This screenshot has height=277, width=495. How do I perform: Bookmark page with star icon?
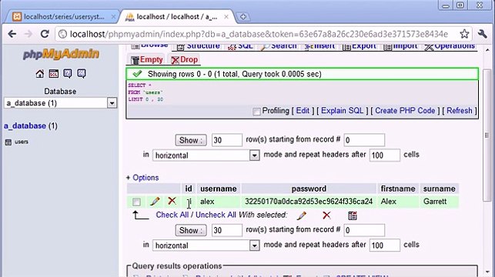pyautogui.click(x=464, y=34)
